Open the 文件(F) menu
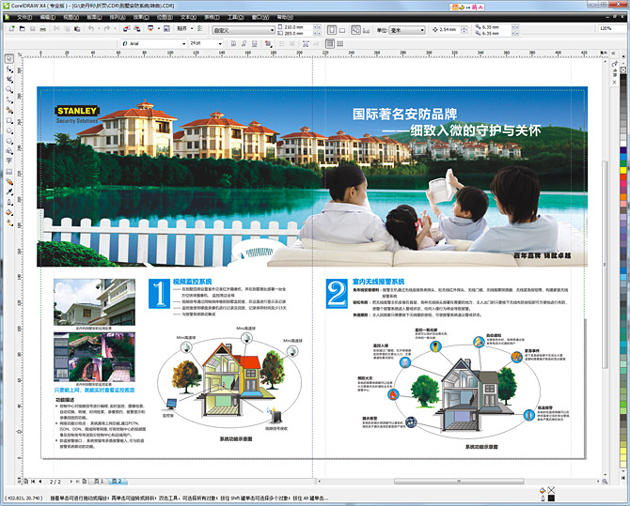The width and height of the screenshot is (630, 506). click(x=25, y=16)
